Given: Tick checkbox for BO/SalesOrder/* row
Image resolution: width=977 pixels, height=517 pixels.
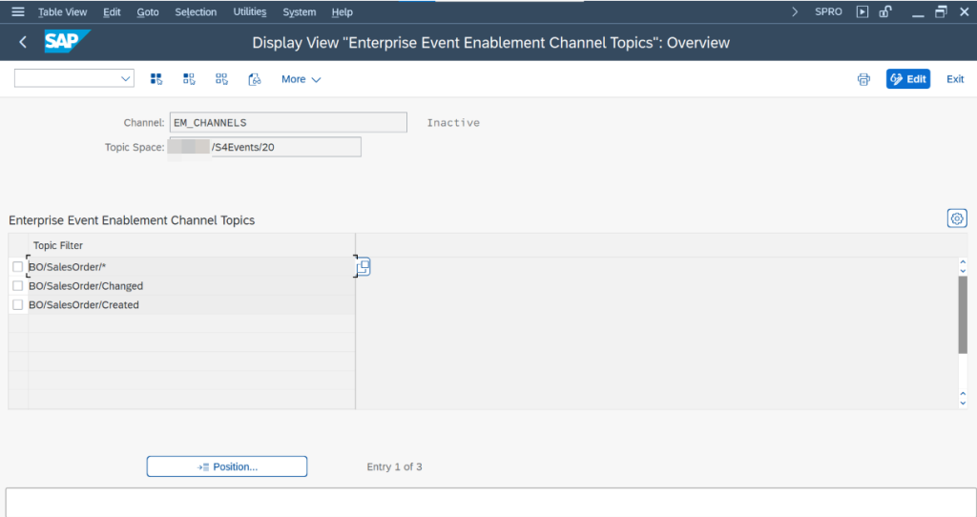Looking at the screenshot, I should (17, 266).
